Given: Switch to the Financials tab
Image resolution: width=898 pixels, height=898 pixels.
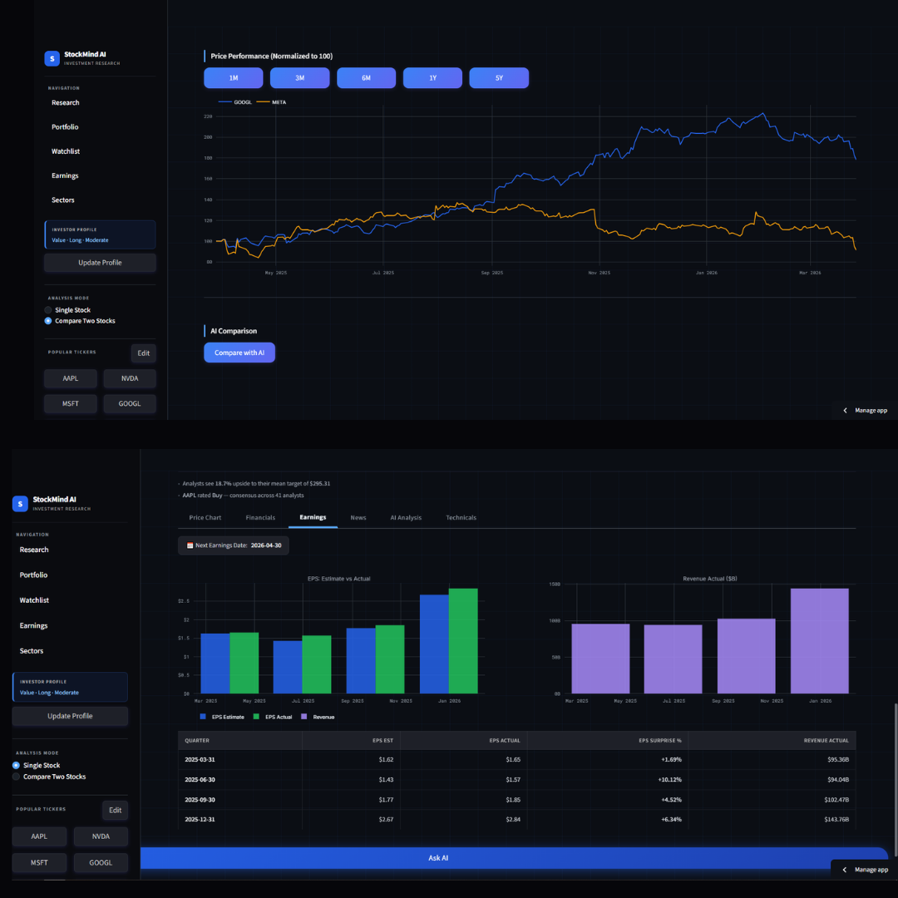Looking at the screenshot, I should pyautogui.click(x=260, y=517).
